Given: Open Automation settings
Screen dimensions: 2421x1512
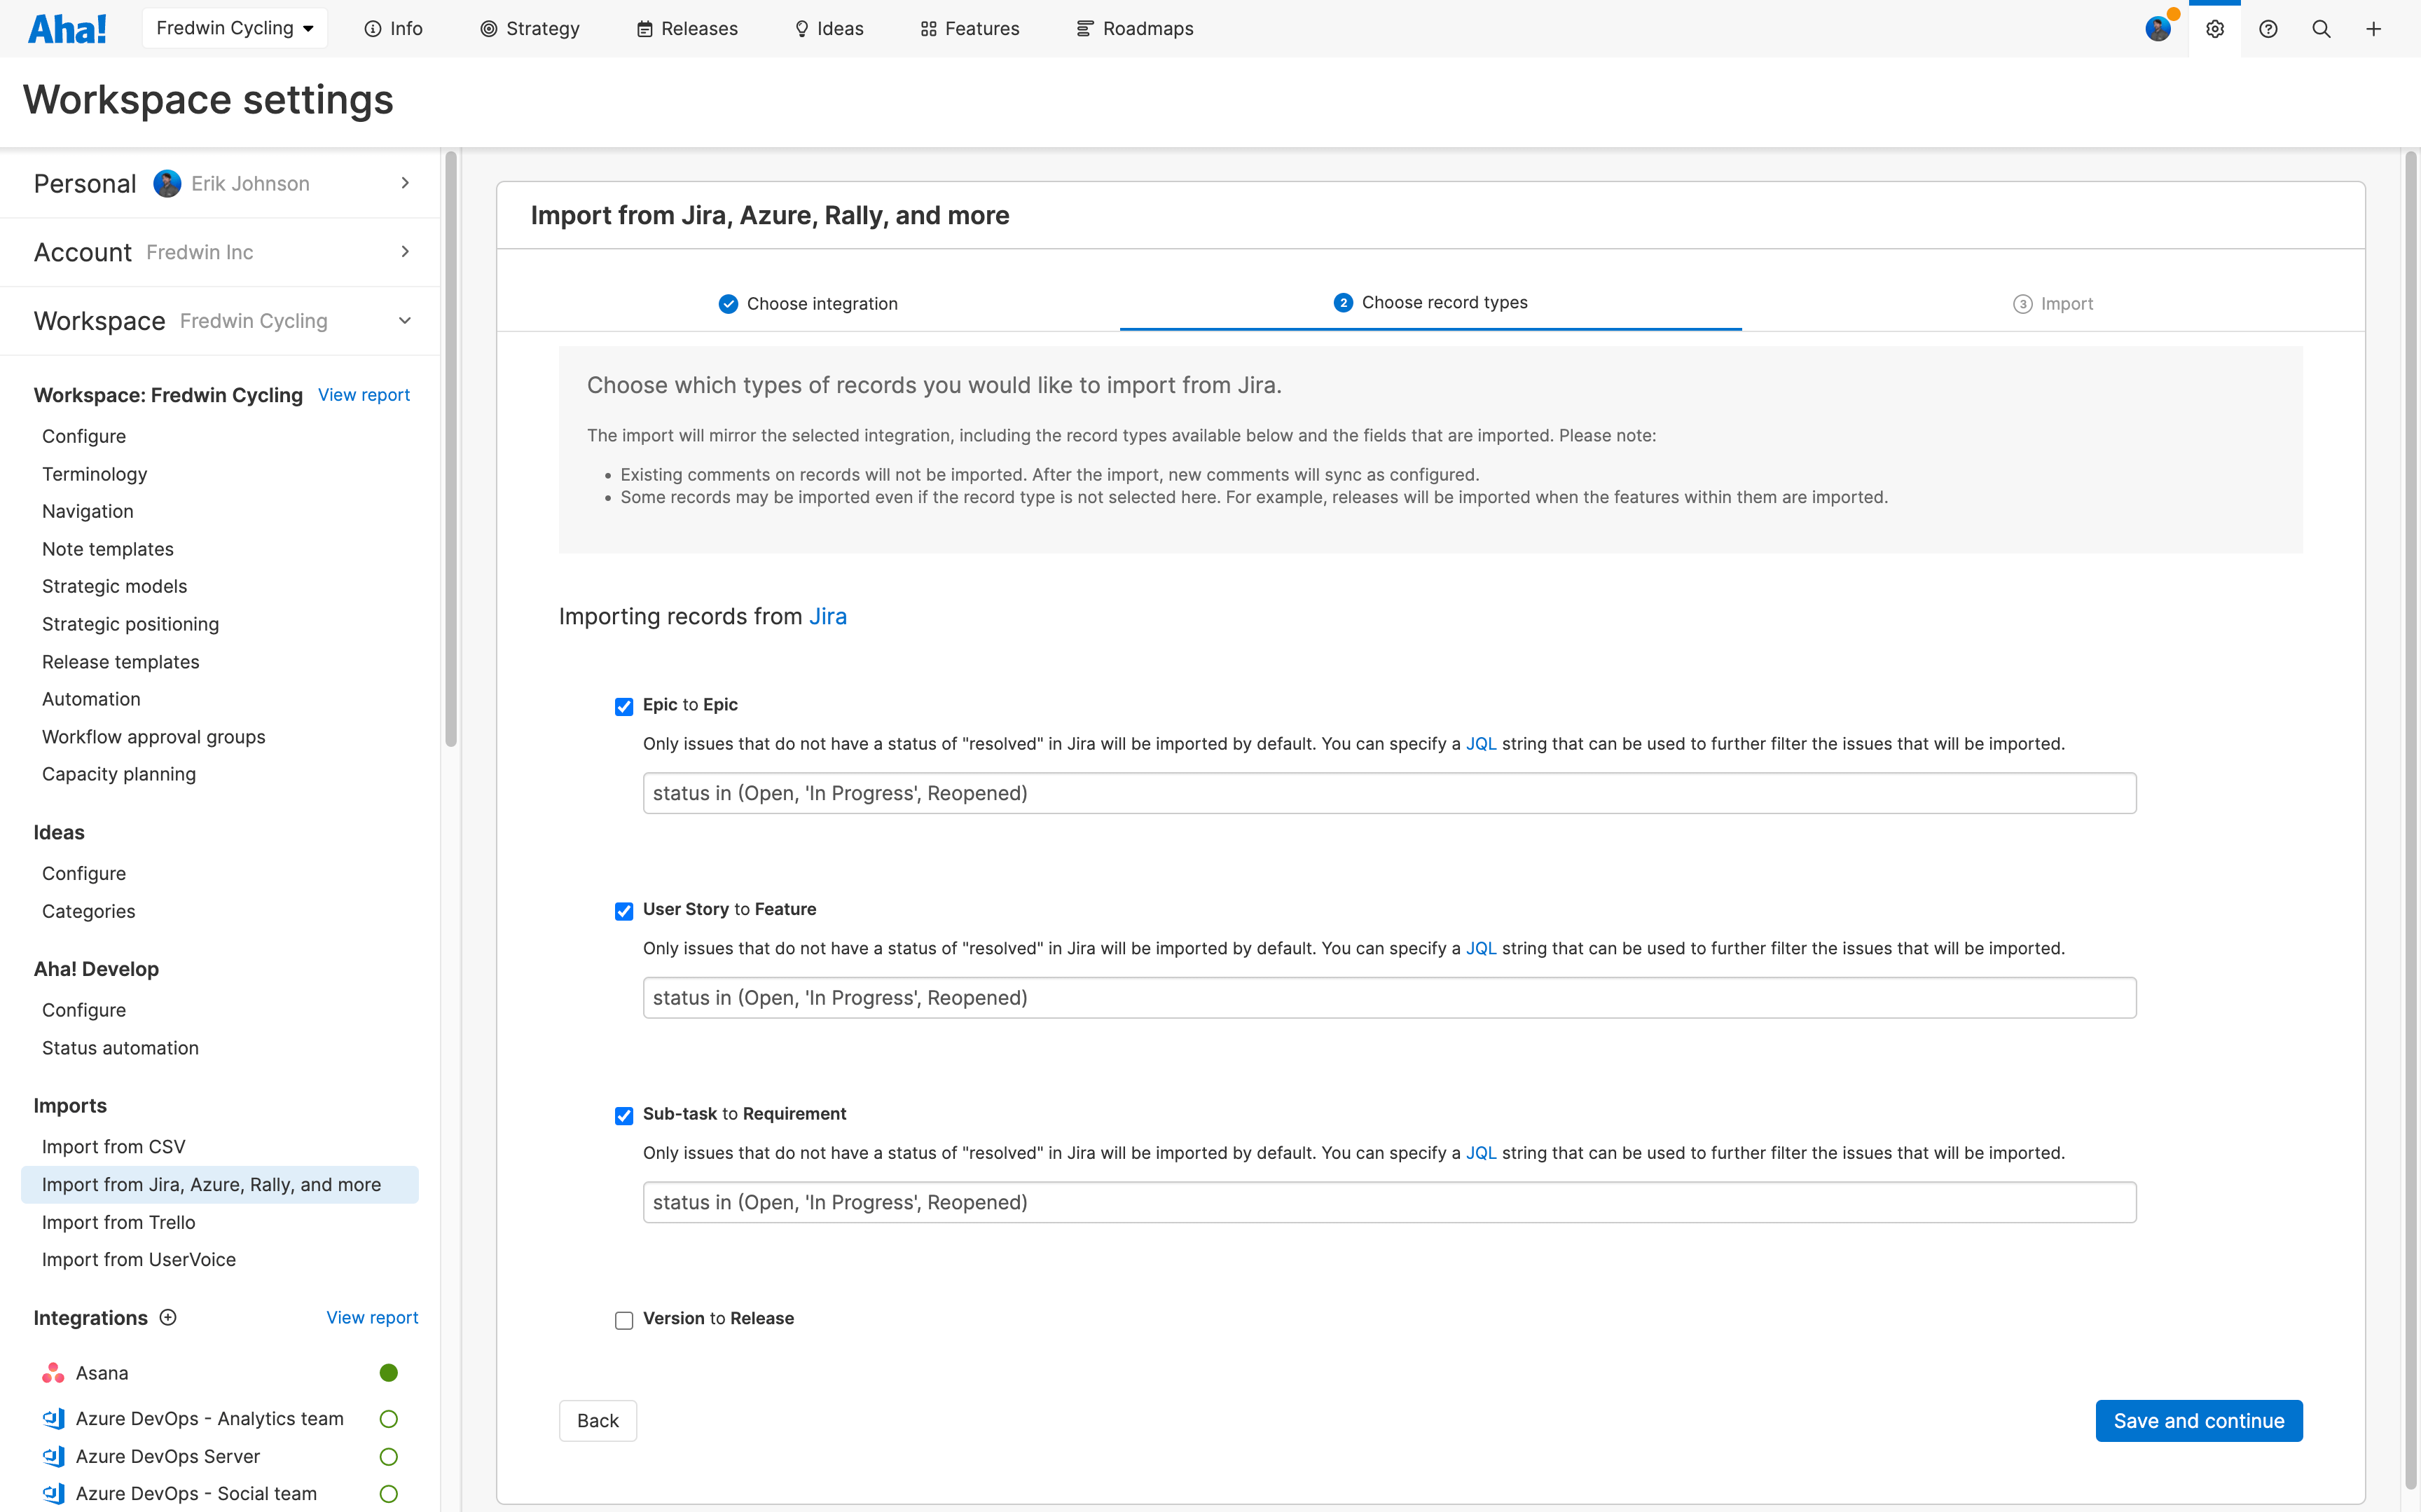Looking at the screenshot, I should click(x=91, y=699).
